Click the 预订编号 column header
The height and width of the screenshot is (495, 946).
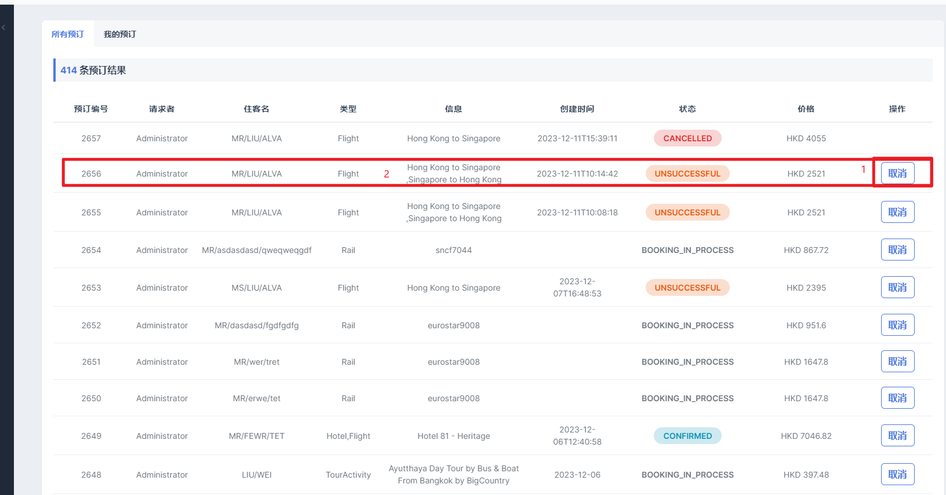91,109
